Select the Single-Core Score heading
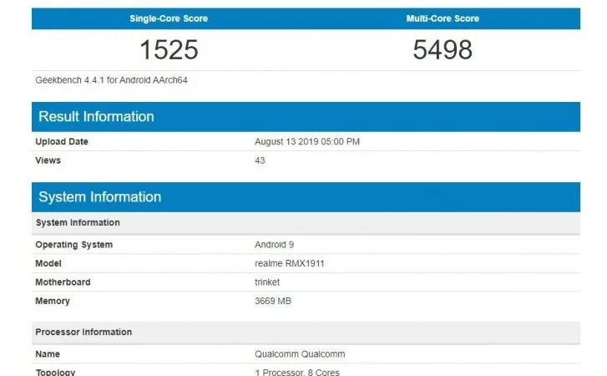Viewport: 607px width, 376px height. click(x=169, y=18)
